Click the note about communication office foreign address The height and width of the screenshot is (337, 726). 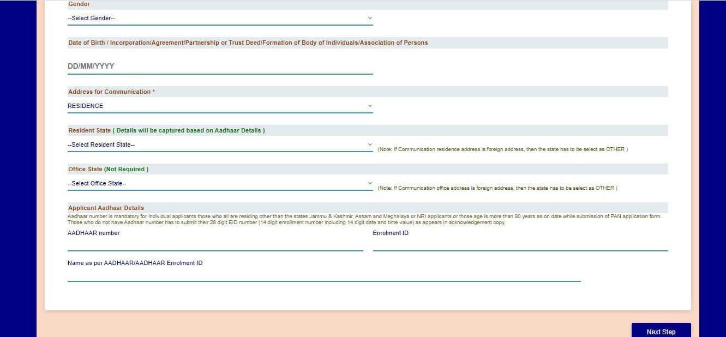point(497,188)
